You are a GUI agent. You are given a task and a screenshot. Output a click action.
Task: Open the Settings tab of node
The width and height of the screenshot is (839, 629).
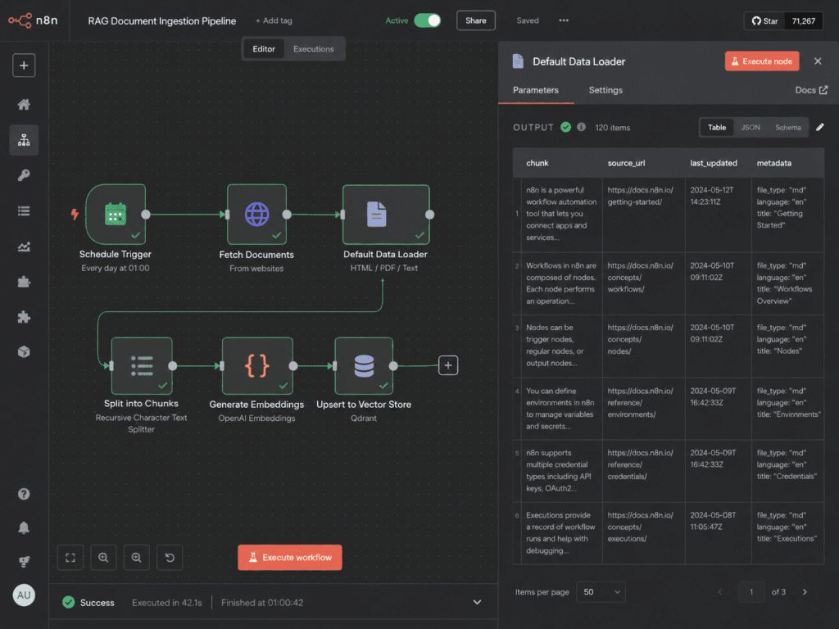[605, 90]
